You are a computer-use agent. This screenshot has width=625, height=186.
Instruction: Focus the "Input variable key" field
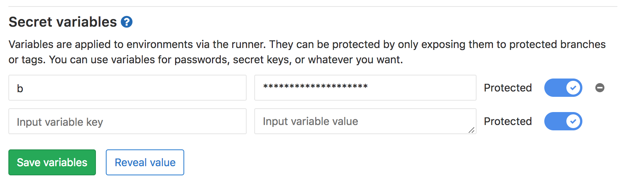click(x=128, y=122)
